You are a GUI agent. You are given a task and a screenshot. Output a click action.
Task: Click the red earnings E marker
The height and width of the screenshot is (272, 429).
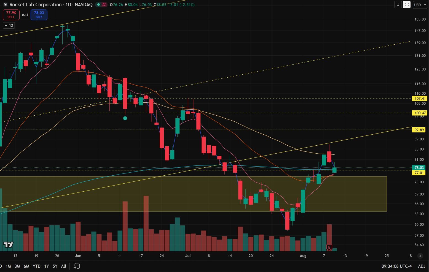(x=329, y=247)
